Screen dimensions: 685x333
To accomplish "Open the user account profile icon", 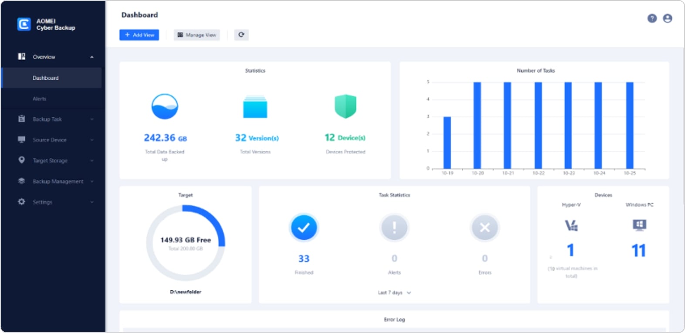I will [x=667, y=18].
